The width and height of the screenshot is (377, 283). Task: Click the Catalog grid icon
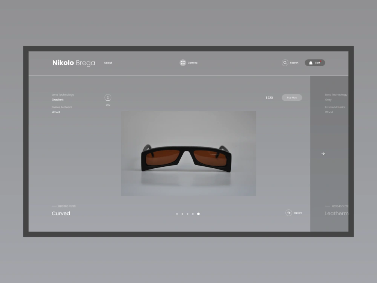(183, 63)
